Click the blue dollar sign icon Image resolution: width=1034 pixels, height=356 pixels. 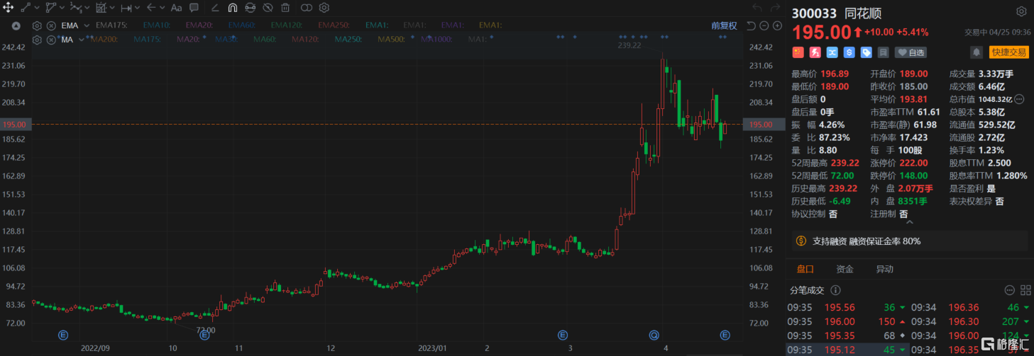click(x=849, y=52)
